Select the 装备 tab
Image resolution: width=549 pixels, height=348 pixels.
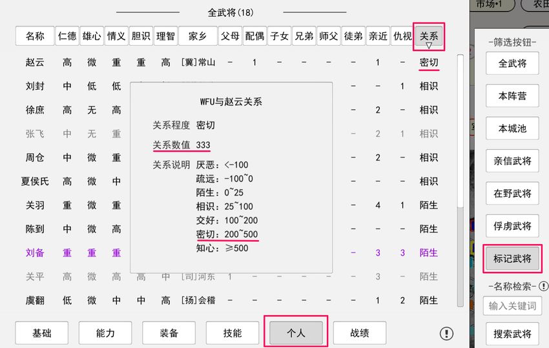pyautogui.click(x=169, y=333)
